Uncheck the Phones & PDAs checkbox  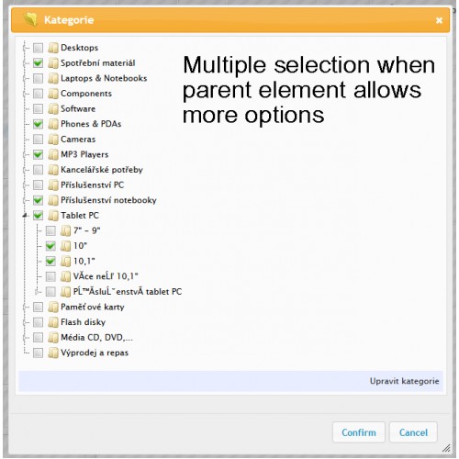[x=38, y=124]
